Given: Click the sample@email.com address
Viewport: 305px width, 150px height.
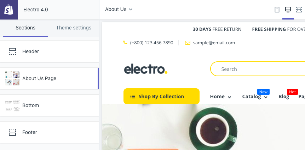Looking at the screenshot, I should (214, 43).
